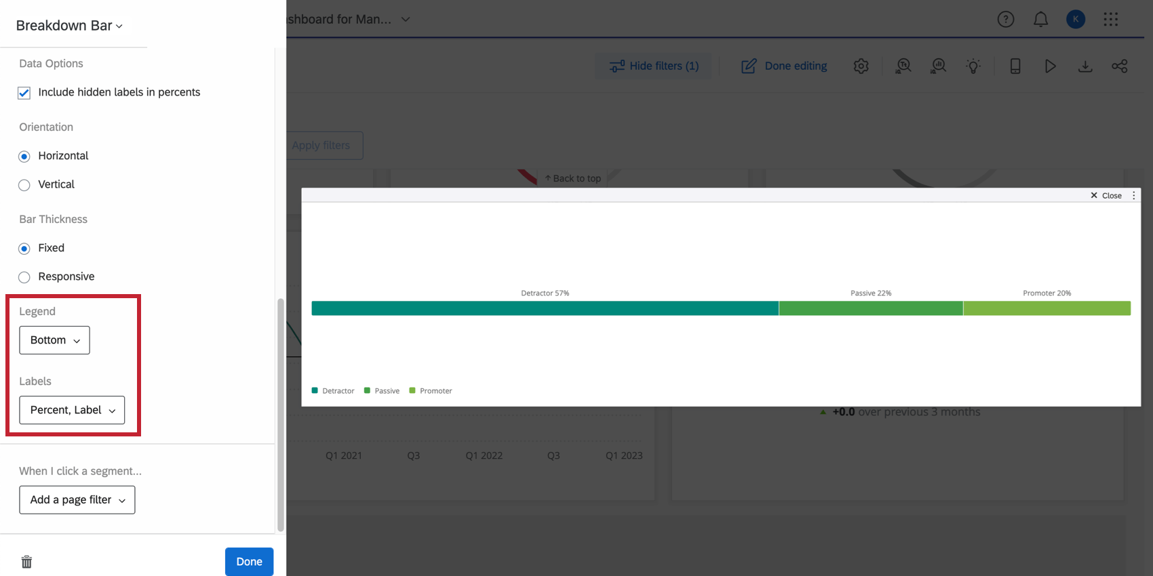Switch to mobile preview icon

(1015, 66)
